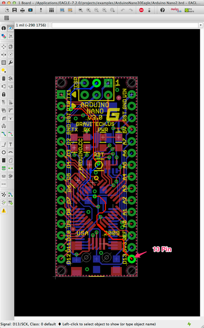
Task: Select the Split tool
Action: (4, 118)
